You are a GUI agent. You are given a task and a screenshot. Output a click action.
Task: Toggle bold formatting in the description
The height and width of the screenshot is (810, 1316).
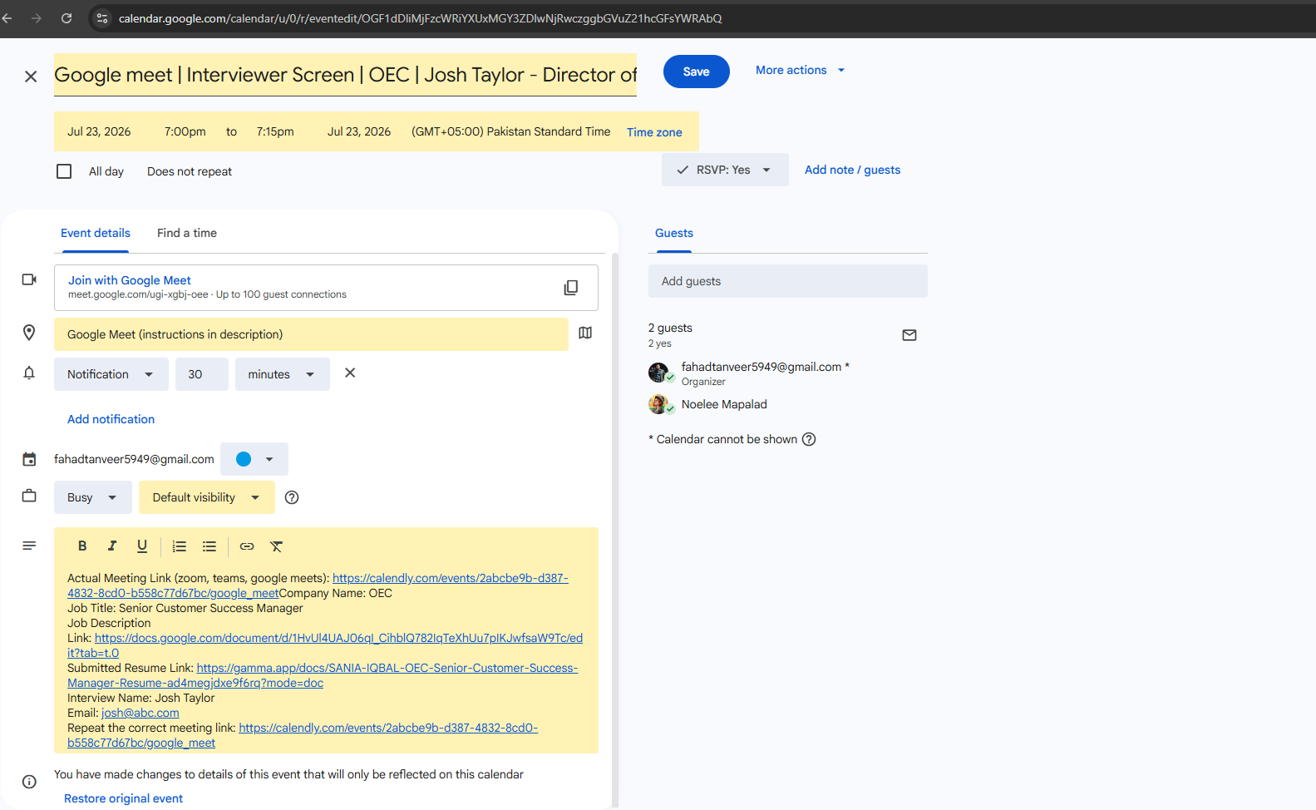click(82, 546)
